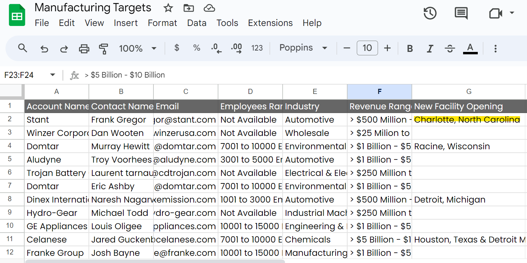
Task: Click the horizontal scrollbar
Action: (x=155, y=261)
